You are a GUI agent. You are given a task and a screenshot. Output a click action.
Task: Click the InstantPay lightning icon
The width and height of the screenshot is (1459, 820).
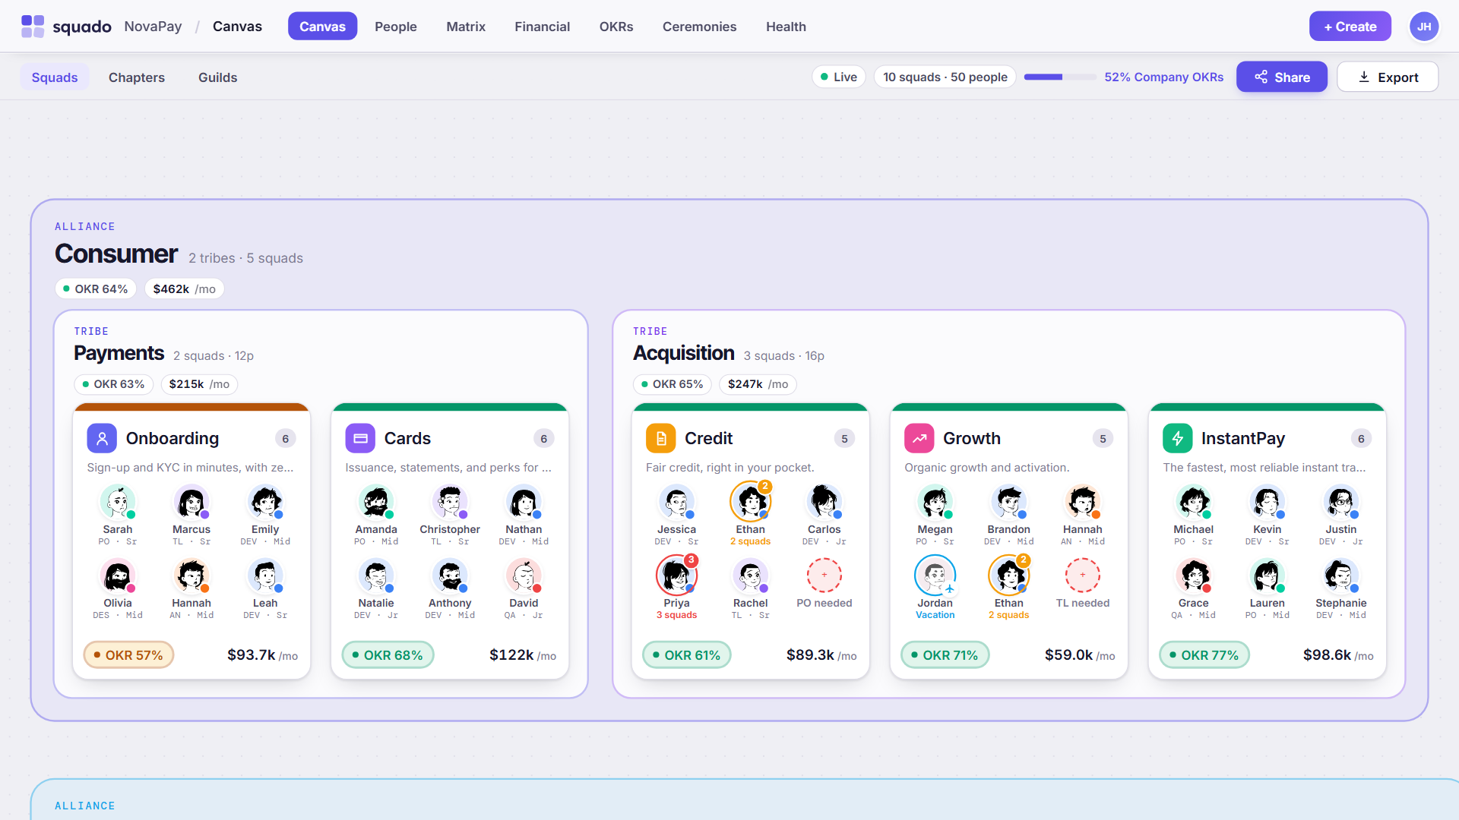point(1177,438)
